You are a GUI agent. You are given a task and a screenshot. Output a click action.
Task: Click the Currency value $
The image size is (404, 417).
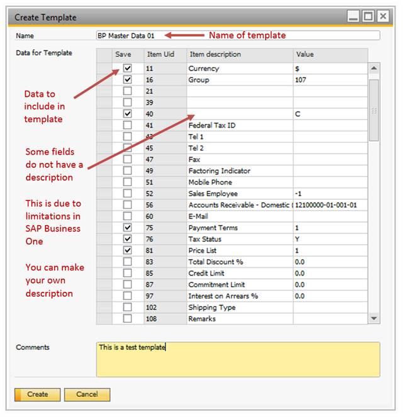330,69
